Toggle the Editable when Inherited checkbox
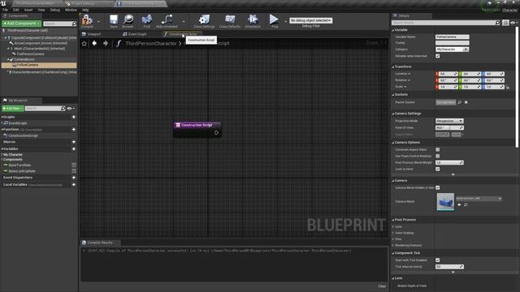This screenshot has width=520, height=292. (437, 56)
